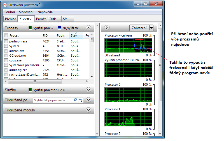Switch to the Paměť tab
The image size is (224, 141).
pyautogui.click(x=41, y=19)
